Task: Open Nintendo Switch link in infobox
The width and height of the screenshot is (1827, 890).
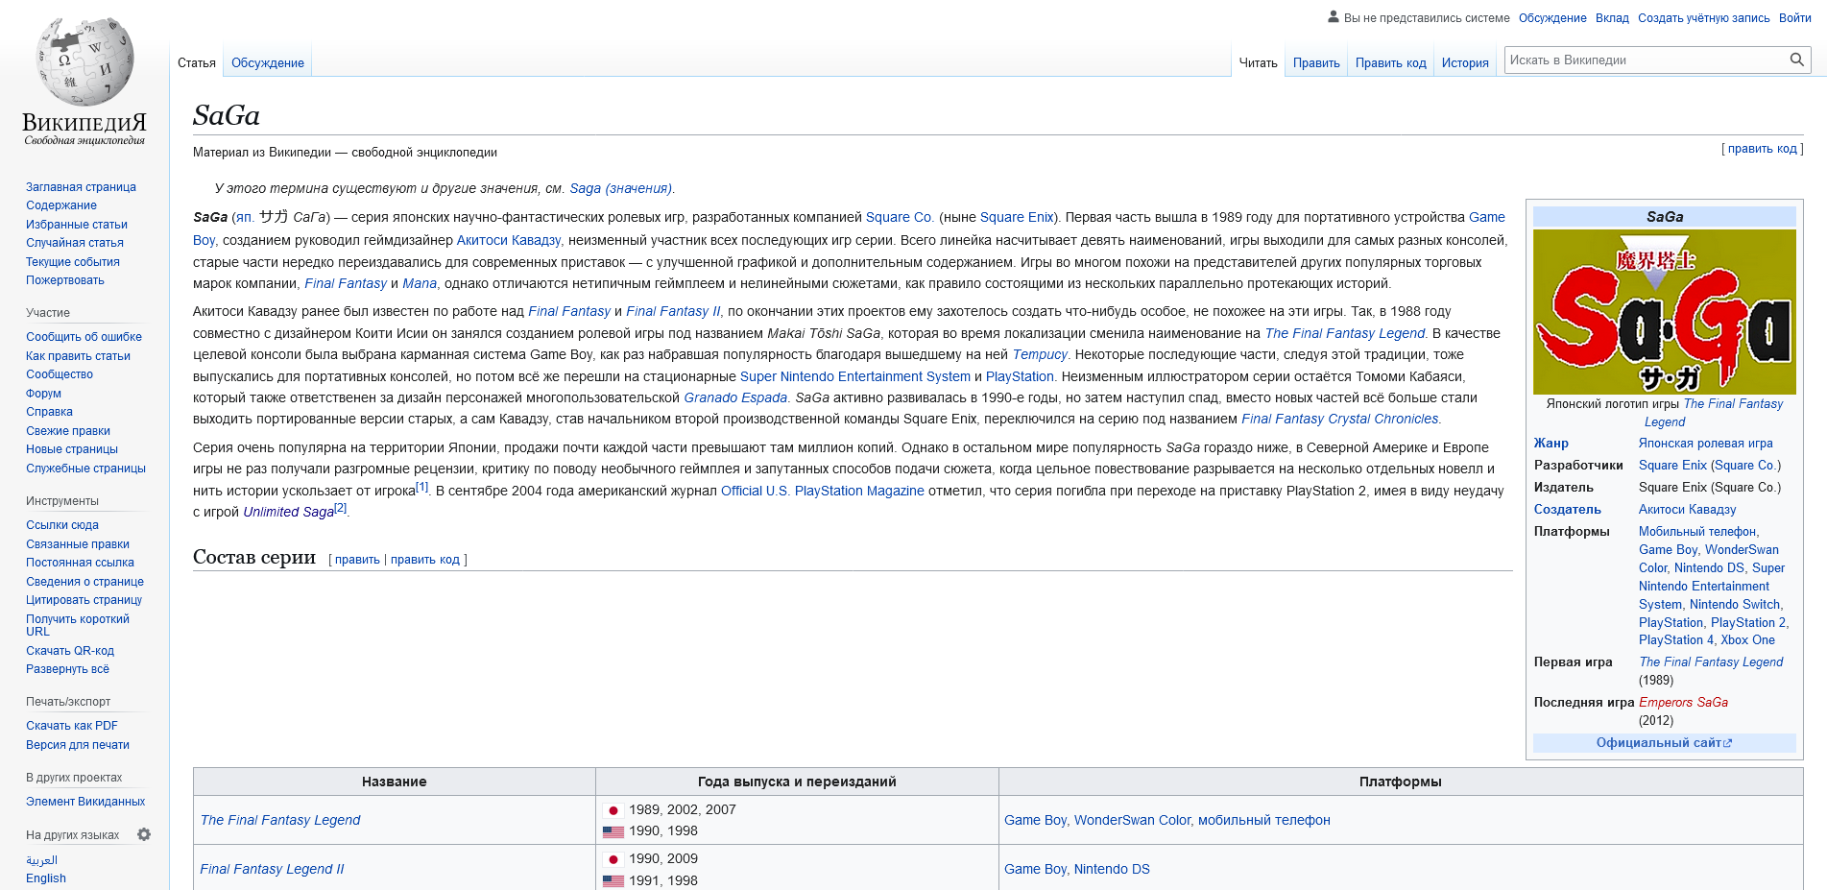Action: pos(1735,605)
